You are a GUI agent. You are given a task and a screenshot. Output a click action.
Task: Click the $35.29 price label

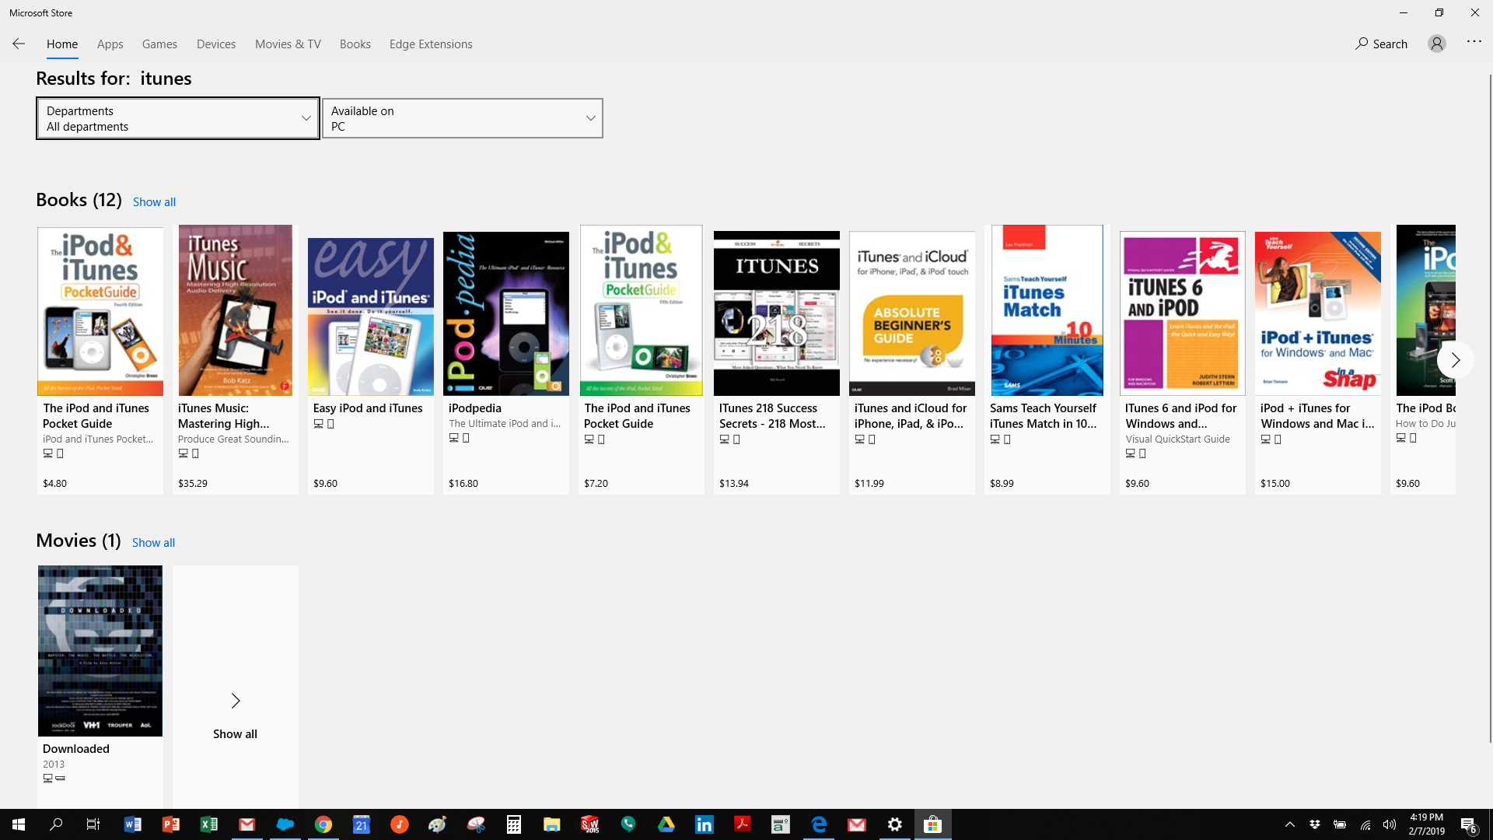pyautogui.click(x=193, y=484)
